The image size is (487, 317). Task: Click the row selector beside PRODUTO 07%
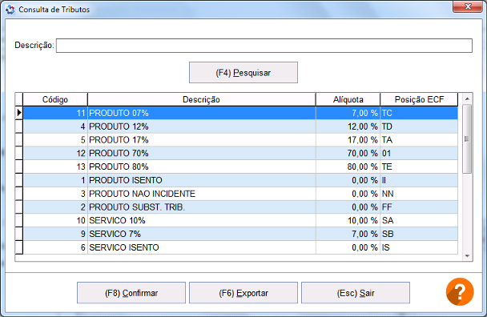pyautogui.click(x=19, y=113)
